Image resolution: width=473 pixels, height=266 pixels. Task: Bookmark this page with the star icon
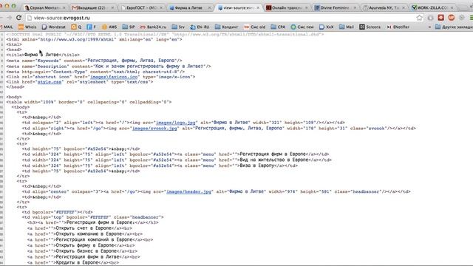(419, 18)
